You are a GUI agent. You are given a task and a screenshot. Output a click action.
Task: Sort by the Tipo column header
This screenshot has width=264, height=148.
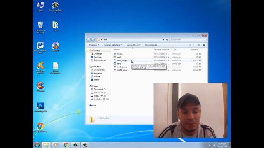click(174, 49)
